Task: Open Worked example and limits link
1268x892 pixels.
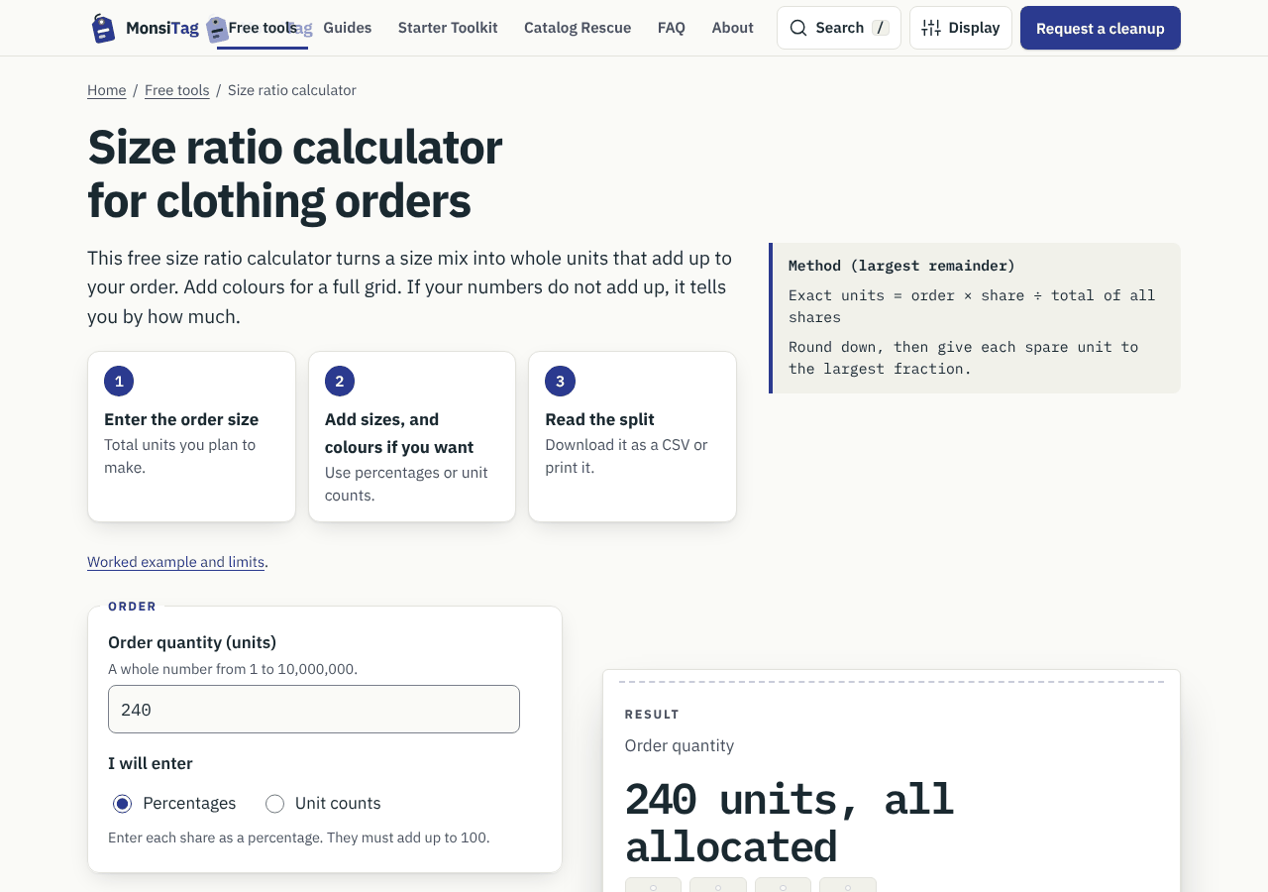Action: click(176, 562)
